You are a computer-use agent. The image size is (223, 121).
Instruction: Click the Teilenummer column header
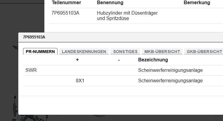pyautogui.click(x=67, y=3)
